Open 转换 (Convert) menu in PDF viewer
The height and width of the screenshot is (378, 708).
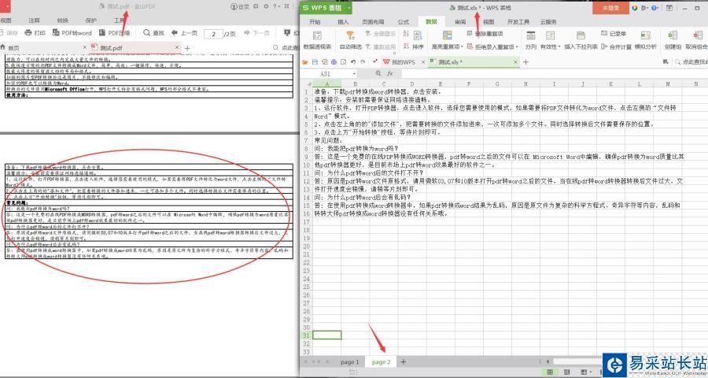click(x=62, y=20)
